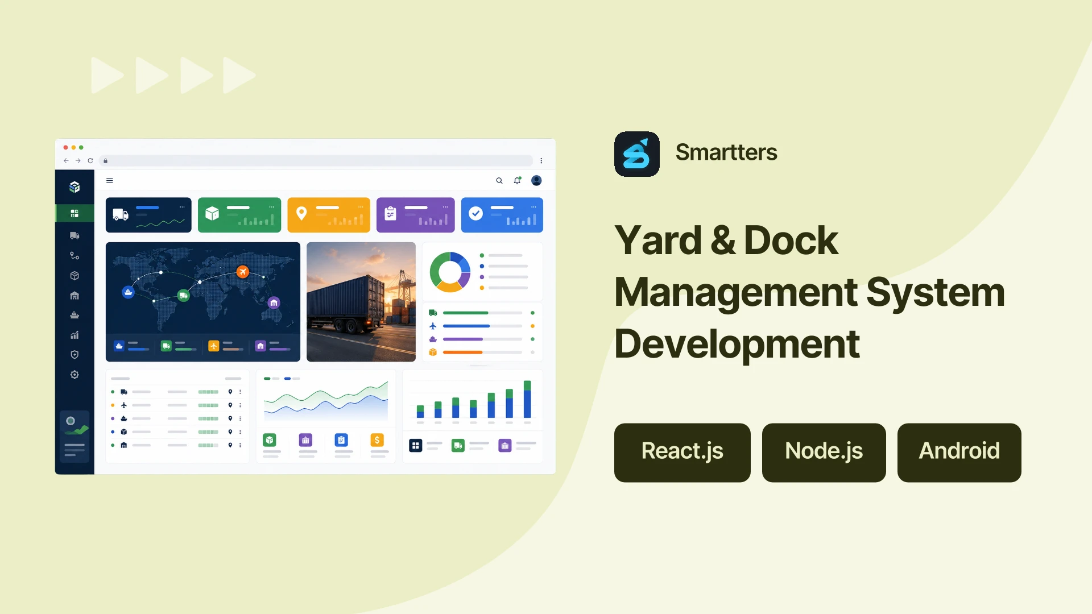Screen dimensions: 1092x614
Task: Open the notification bell
Action: (x=517, y=181)
